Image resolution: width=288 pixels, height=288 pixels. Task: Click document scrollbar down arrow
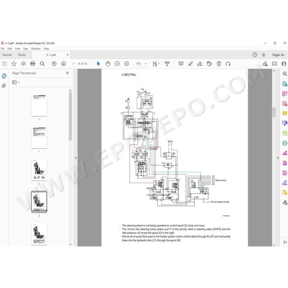[274, 245]
